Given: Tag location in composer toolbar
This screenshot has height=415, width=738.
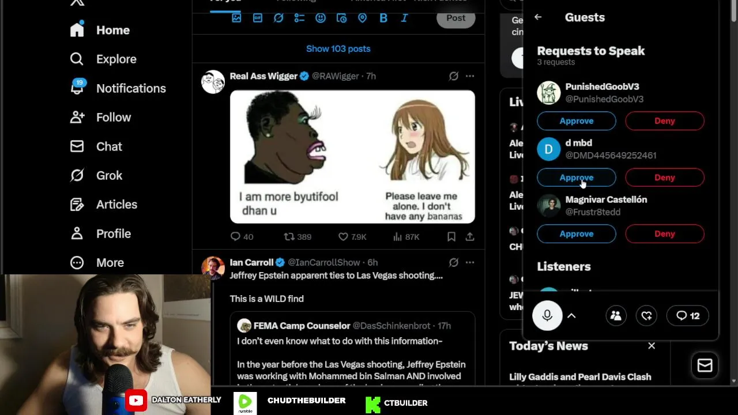Looking at the screenshot, I should tap(362, 18).
